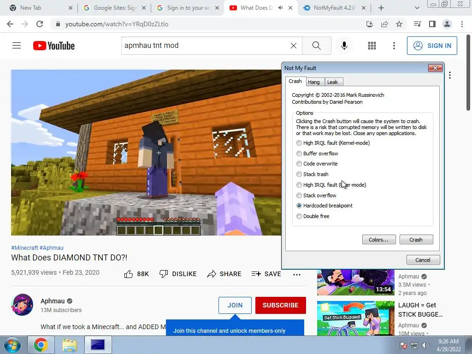Open more actions ellipsis under video
Screen dimensions: 472x354
pyautogui.click(x=297, y=274)
